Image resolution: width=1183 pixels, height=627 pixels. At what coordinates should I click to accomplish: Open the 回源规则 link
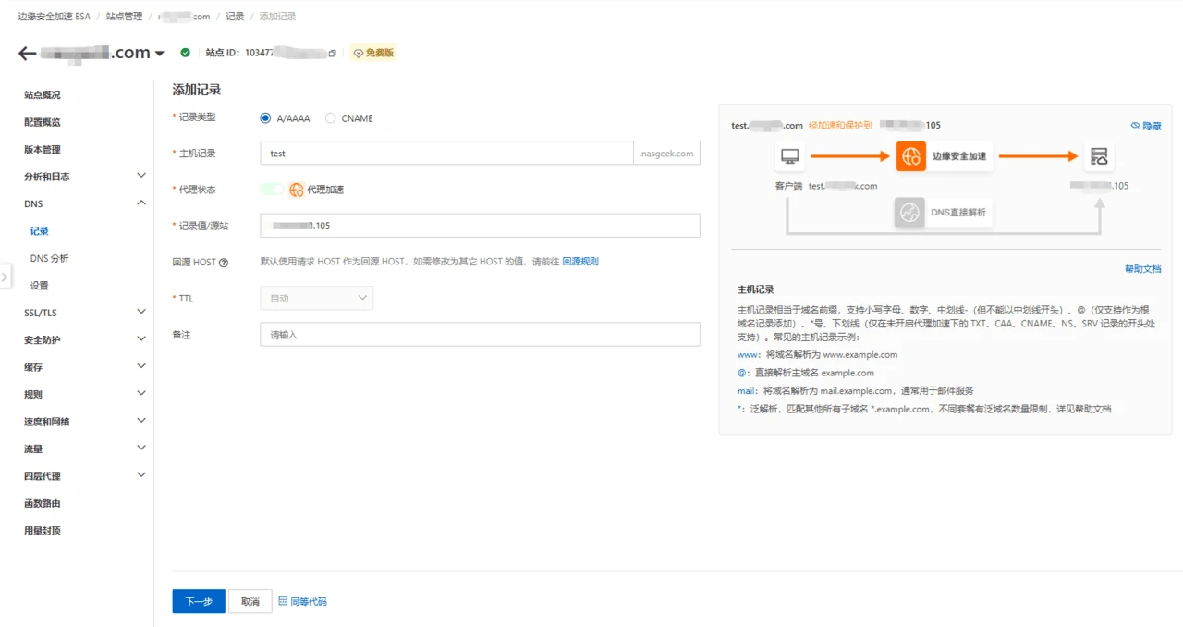coord(580,262)
